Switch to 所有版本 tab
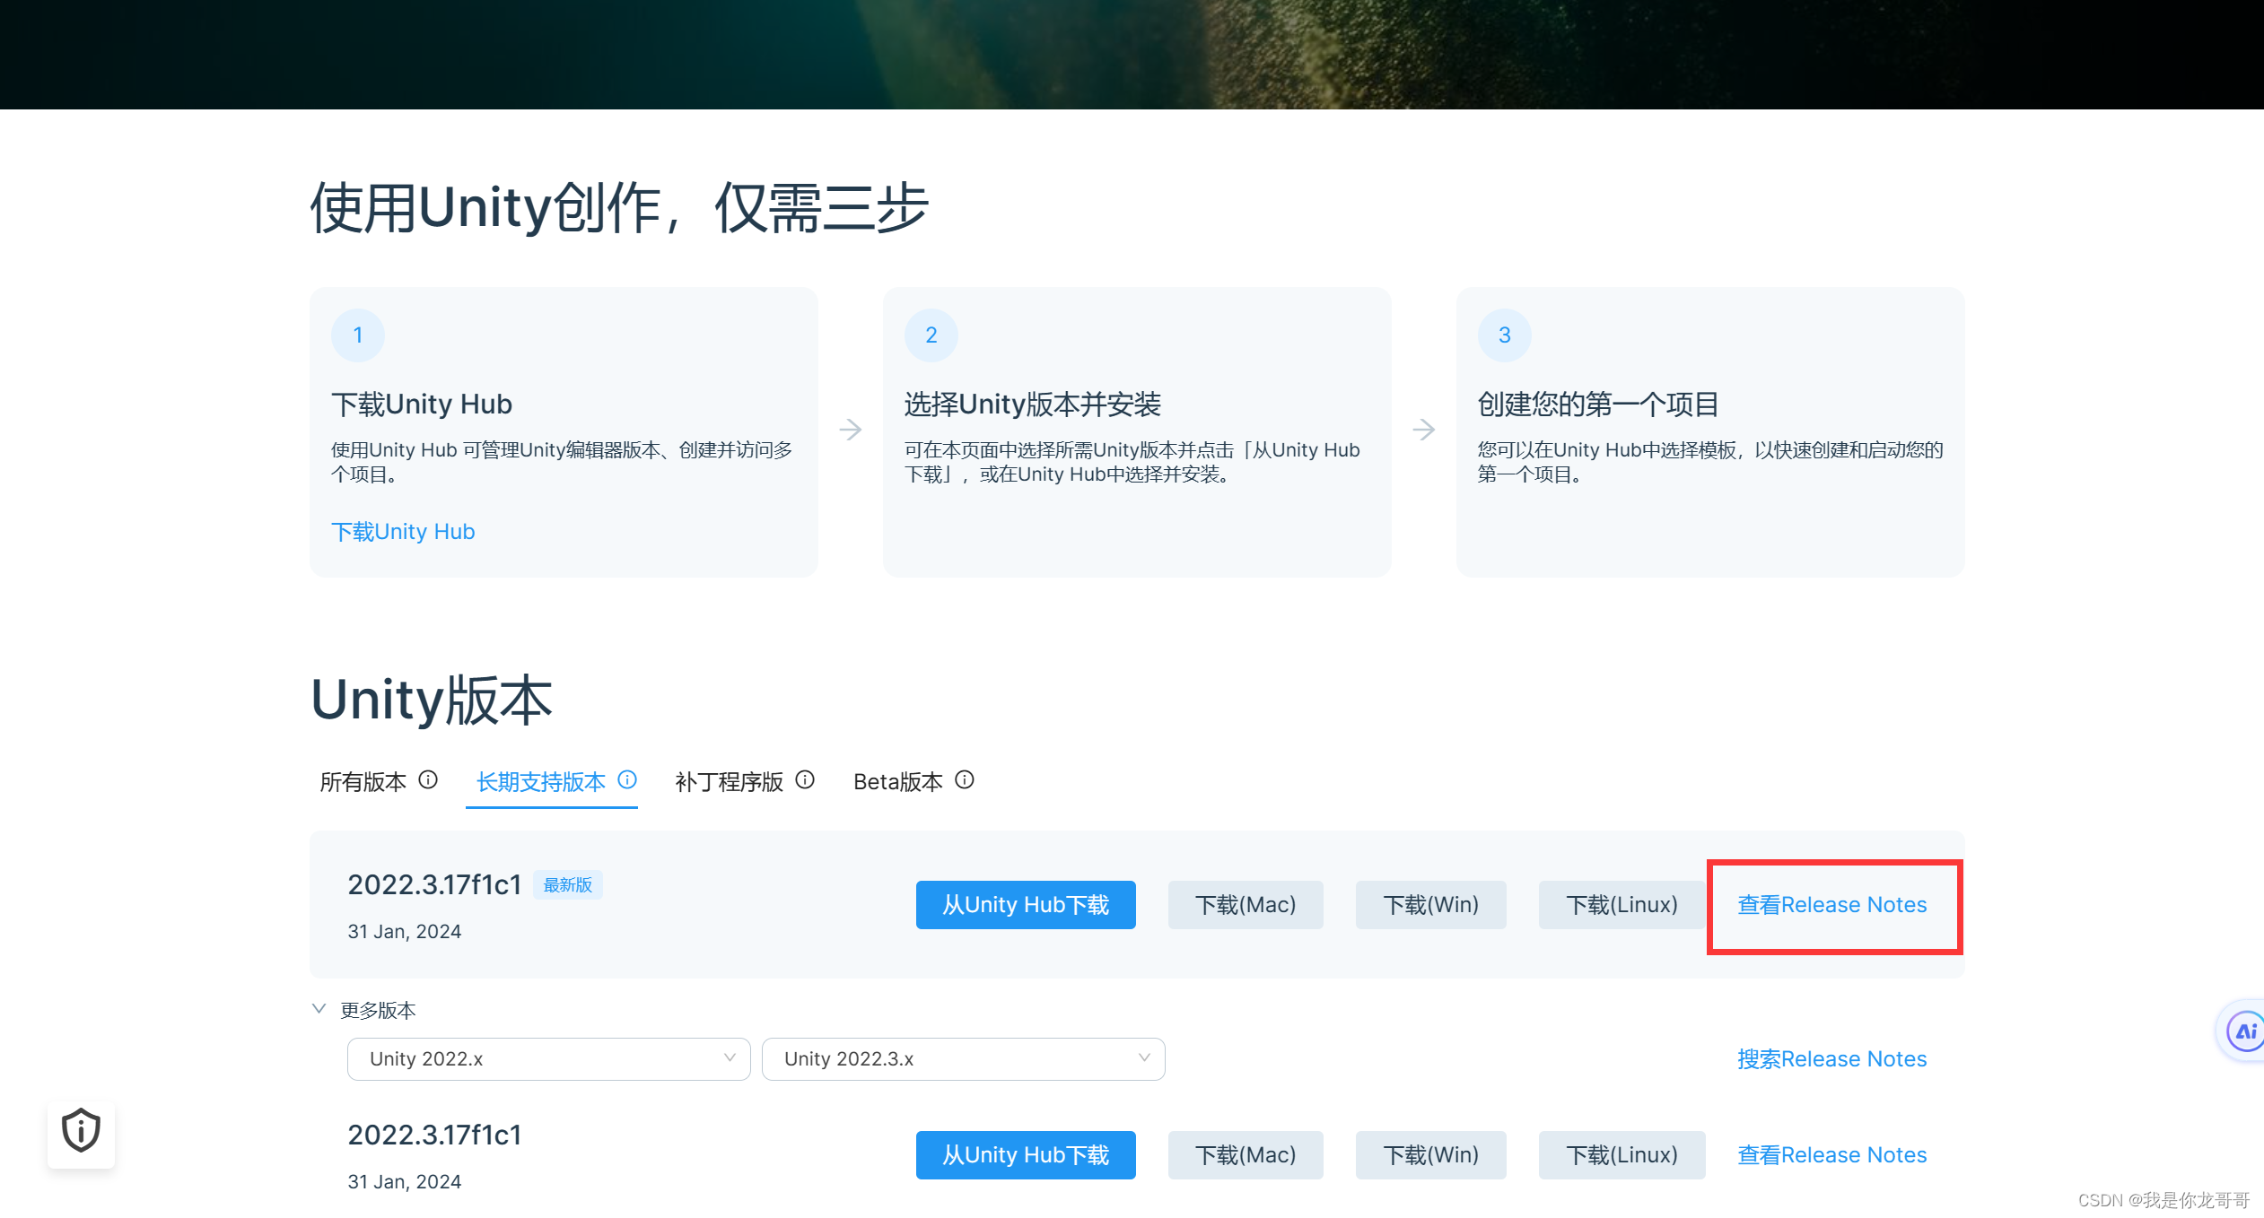 (363, 782)
